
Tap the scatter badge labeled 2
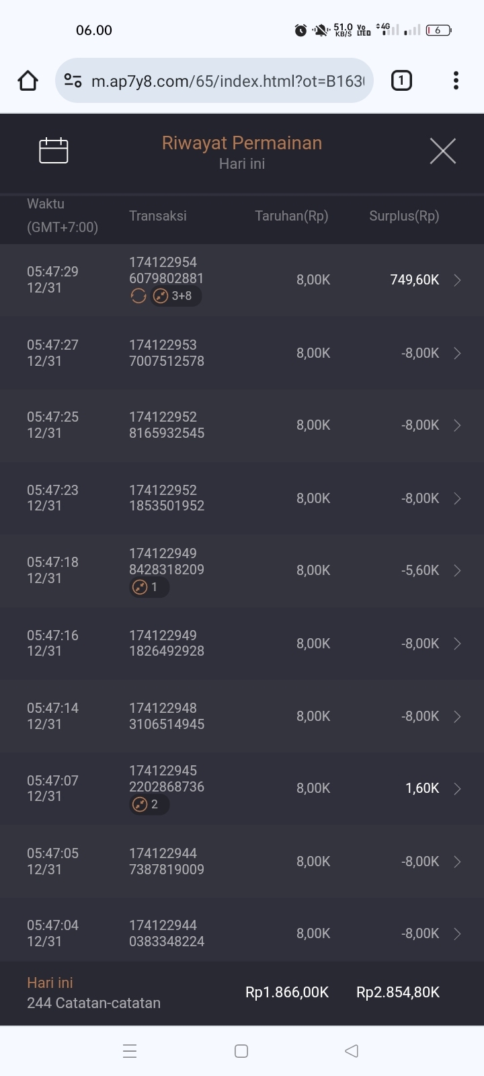pos(149,804)
